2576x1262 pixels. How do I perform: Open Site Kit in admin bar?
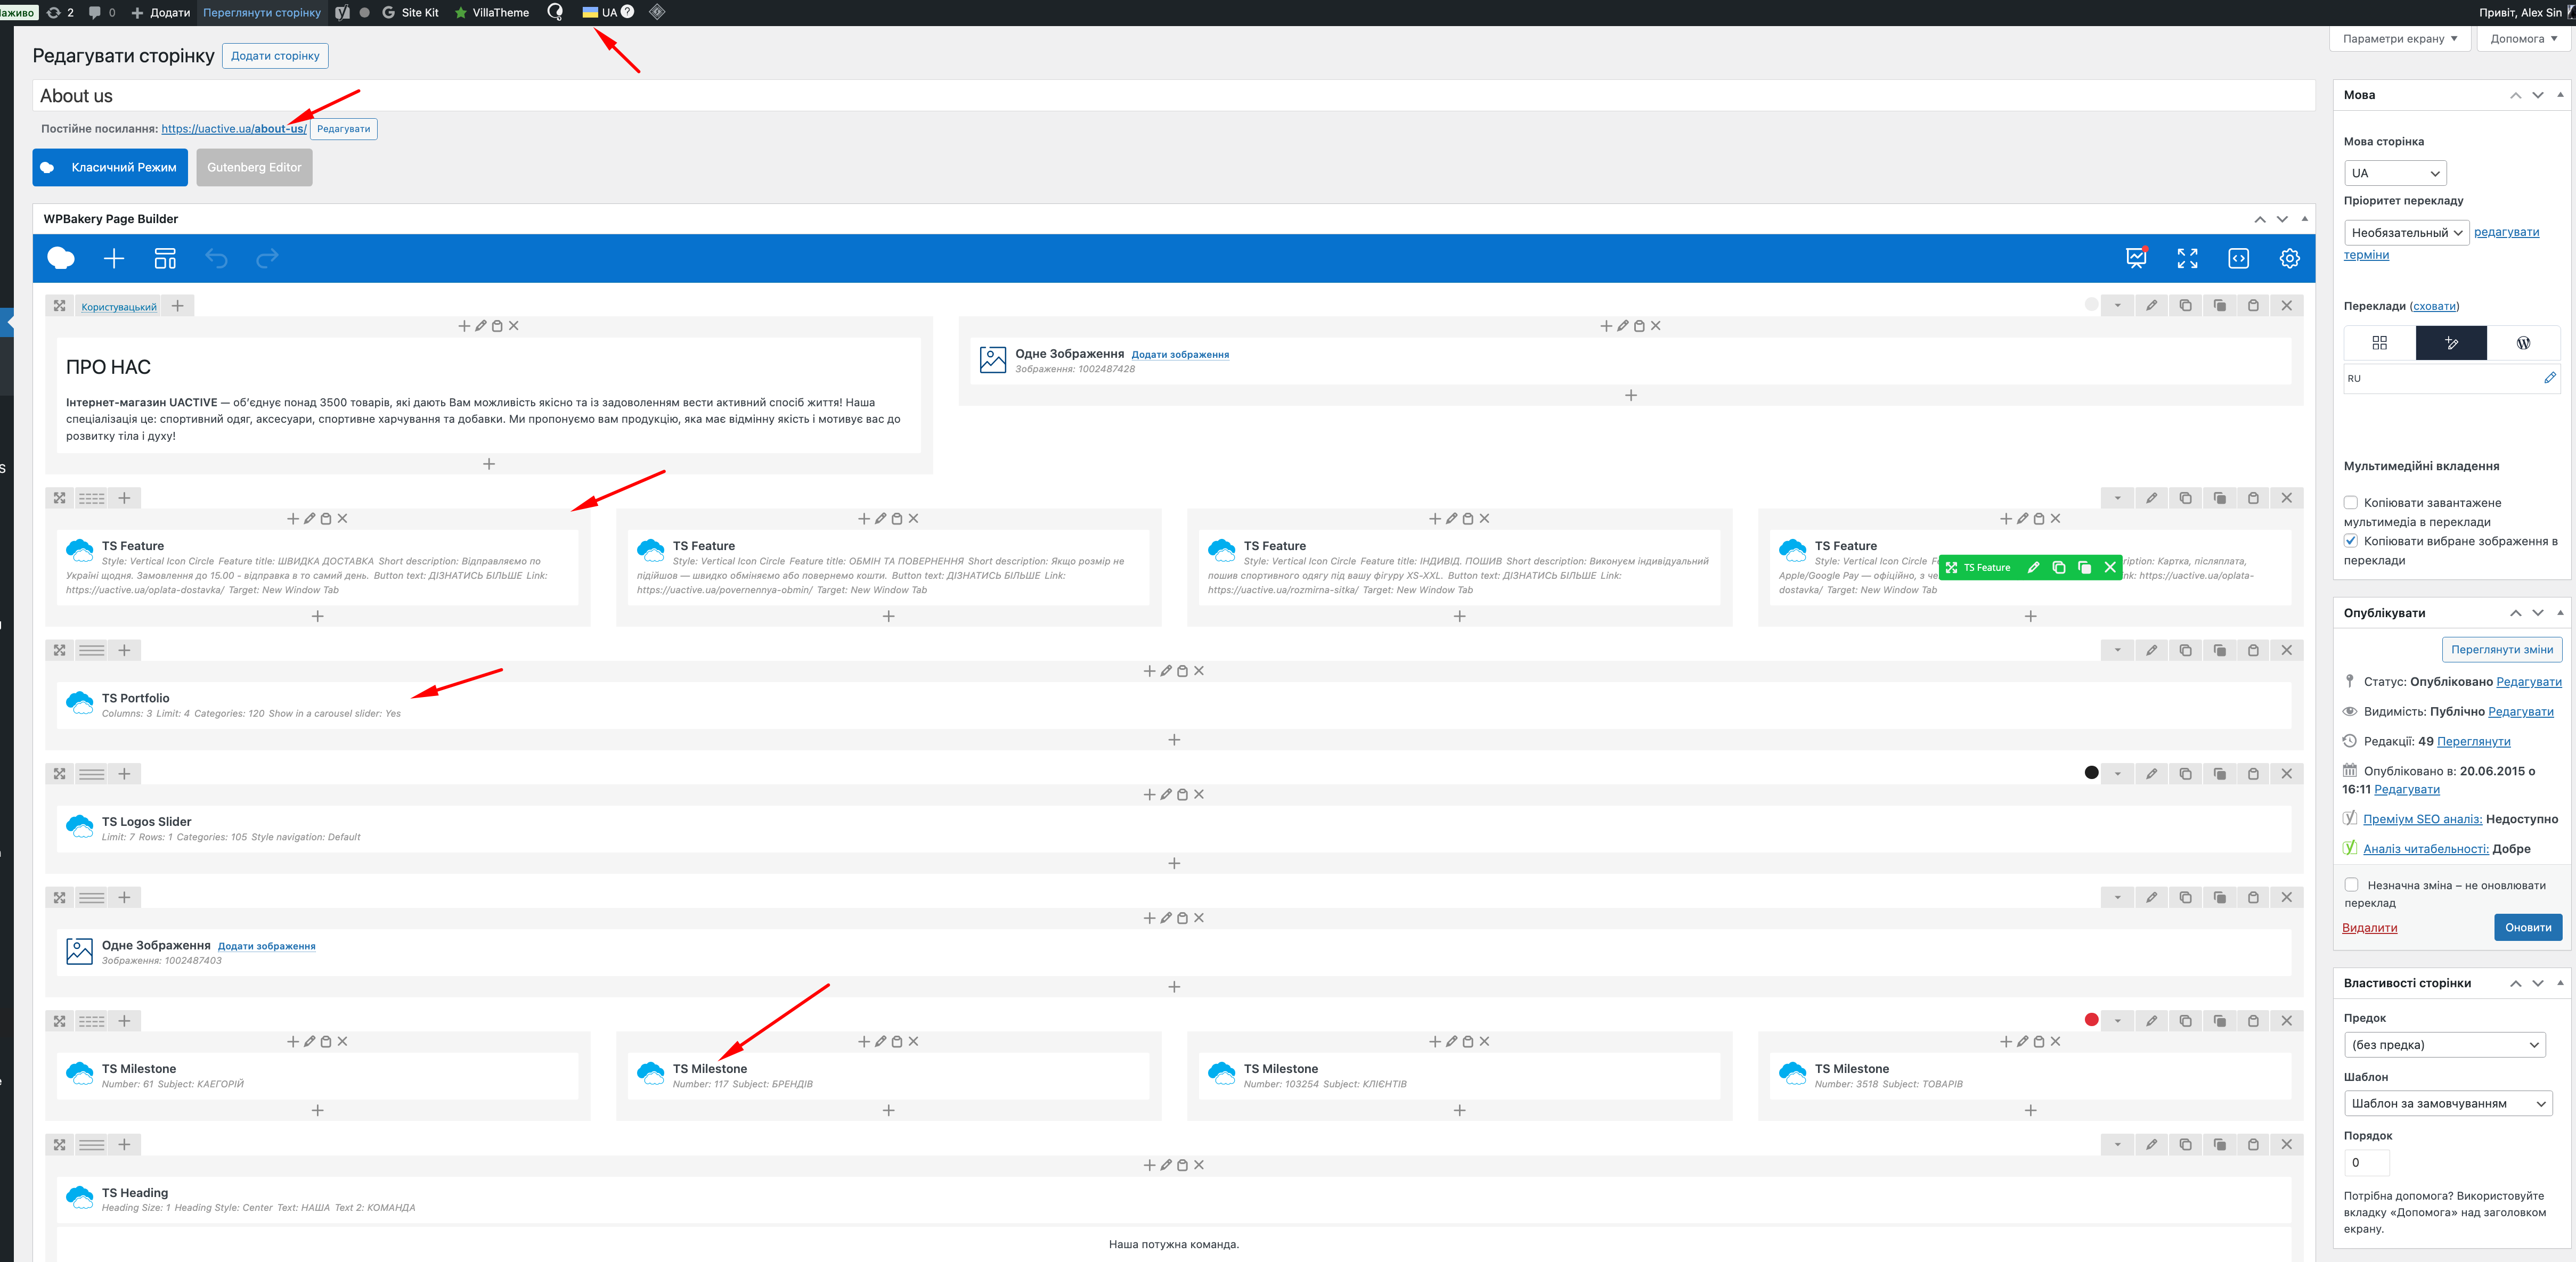(411, 12)
